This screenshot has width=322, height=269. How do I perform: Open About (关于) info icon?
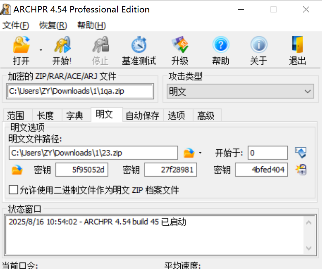click(x=259, y=45)
